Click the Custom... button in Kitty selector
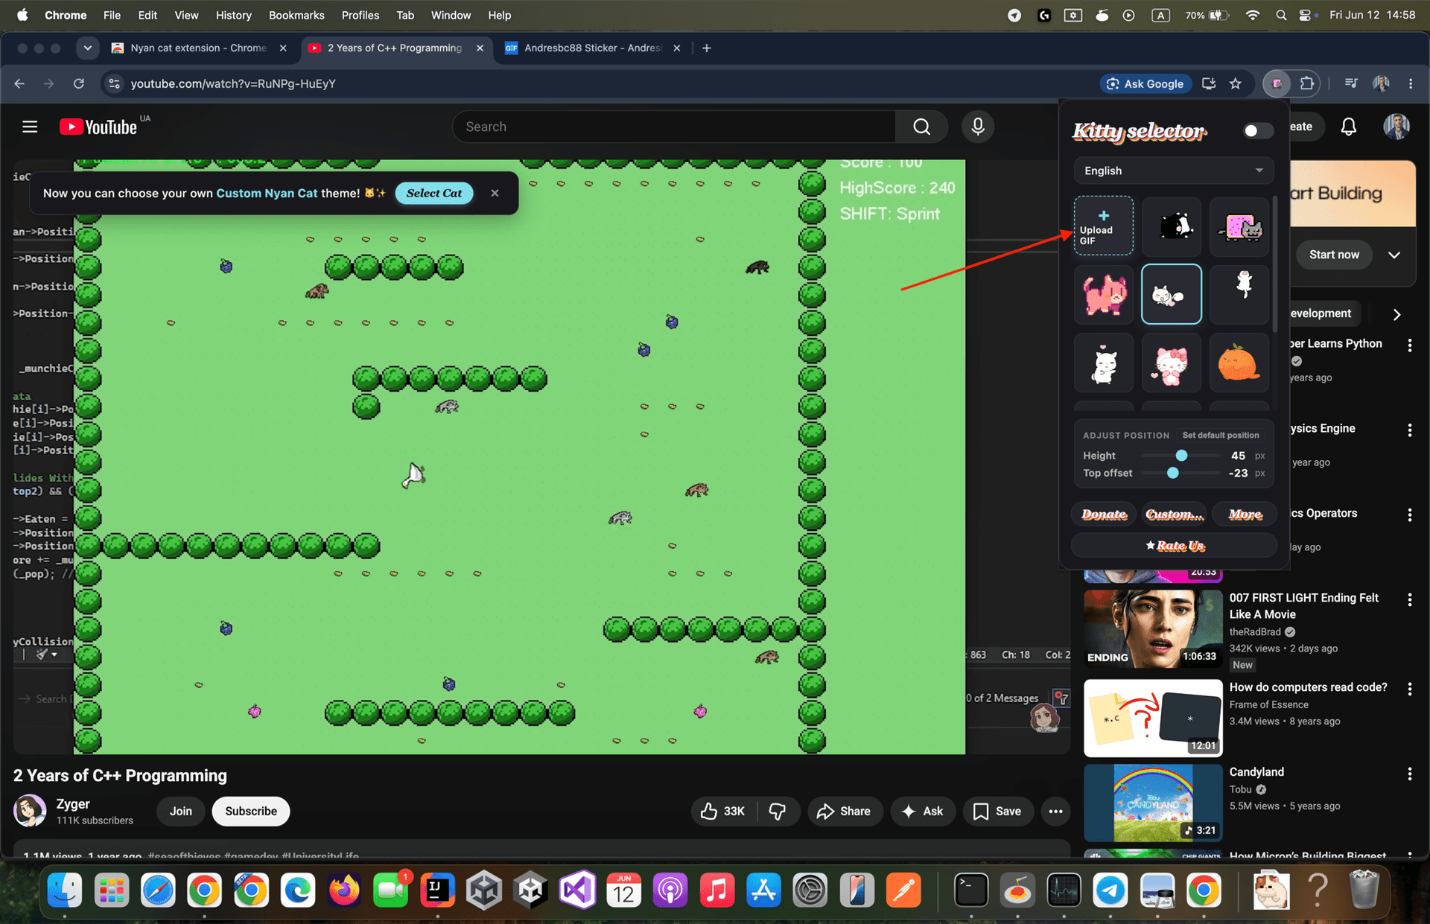Image resolution: width=1430 pixels, height=924 pixels. click(x=1174, y=514)
